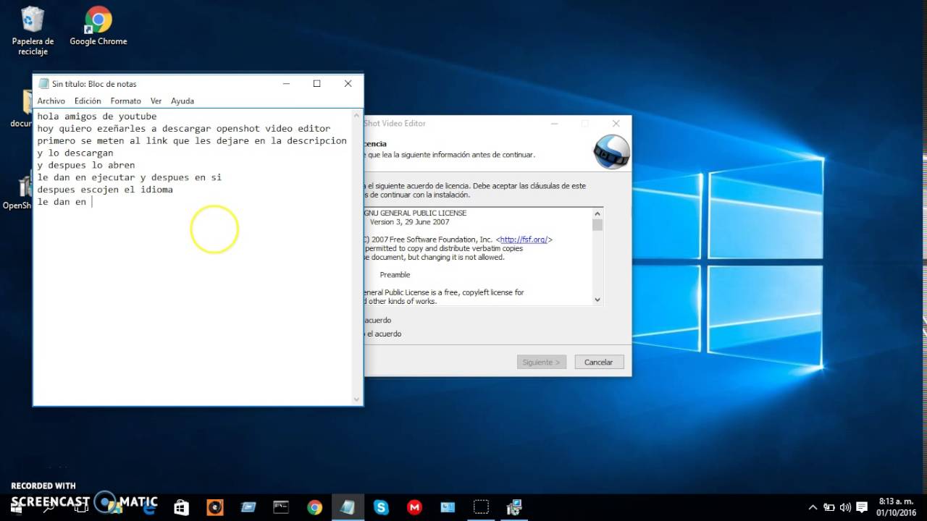
Task: Click "Version 3, 29 June 2007" in license
Action: click(410, 222)
